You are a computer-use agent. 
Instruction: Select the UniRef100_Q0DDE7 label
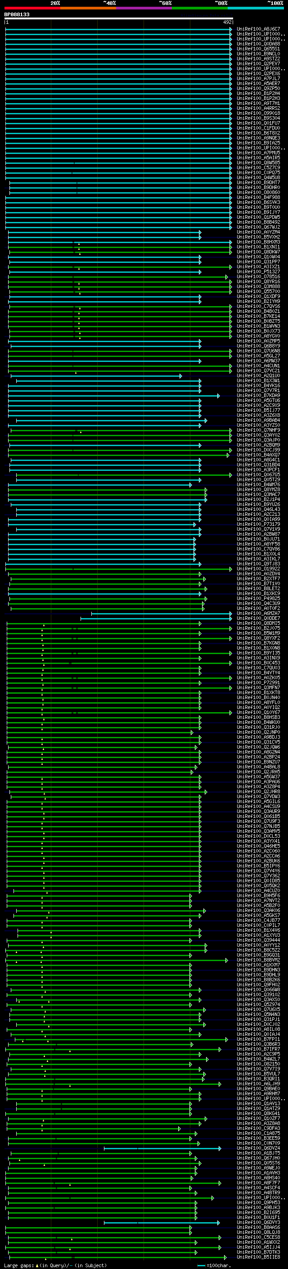pos(258,619)
